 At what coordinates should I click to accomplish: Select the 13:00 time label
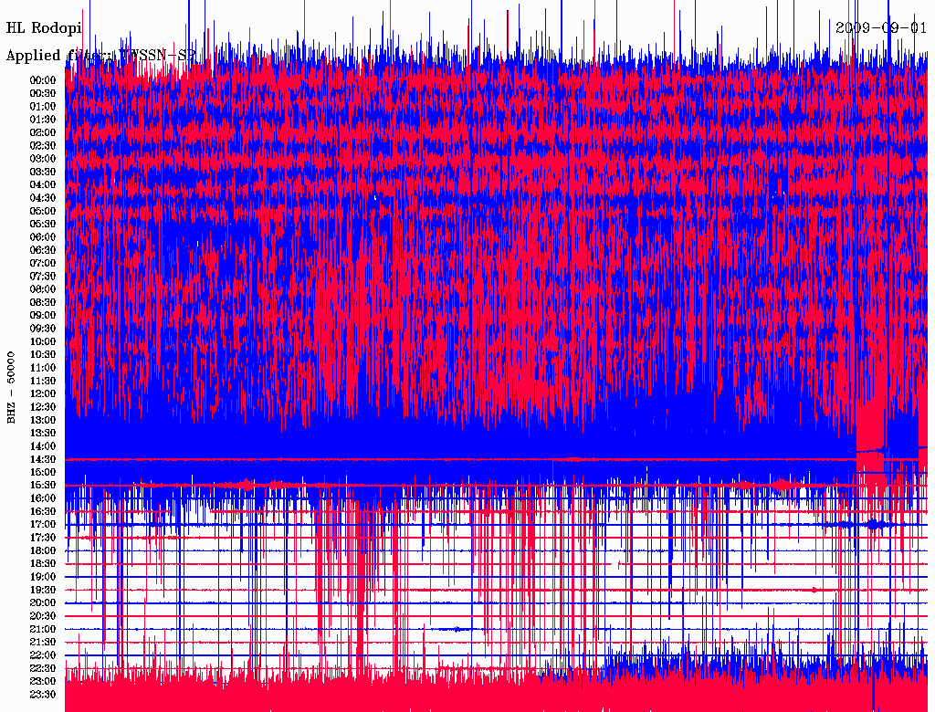43,421
